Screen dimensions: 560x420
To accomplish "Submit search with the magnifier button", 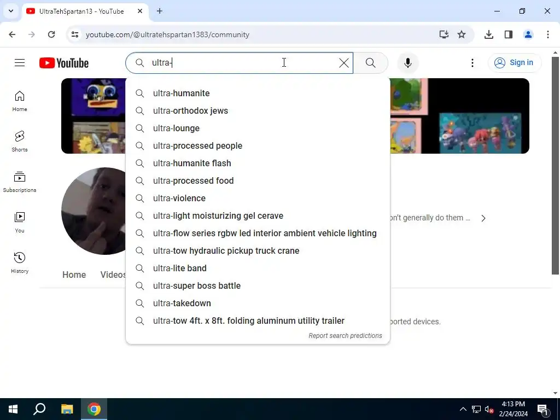I will click(370, 63).
